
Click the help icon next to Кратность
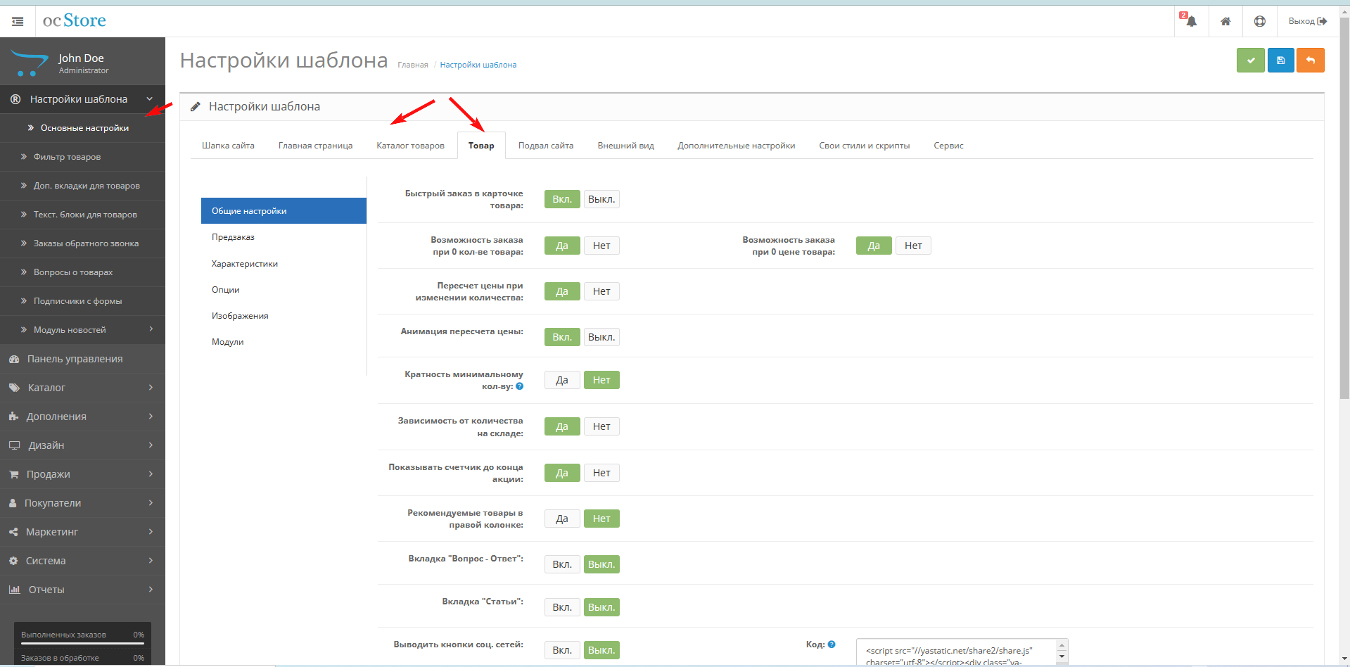(520, 386)
